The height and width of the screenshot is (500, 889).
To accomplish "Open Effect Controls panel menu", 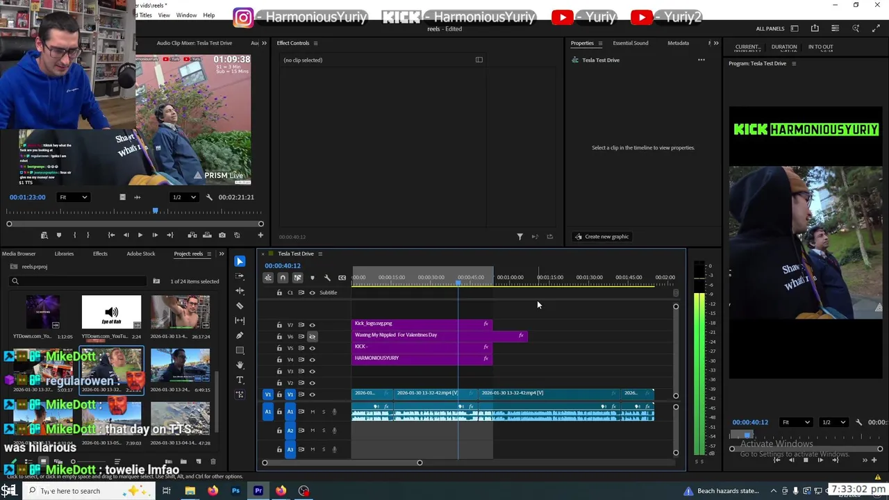I will tap(315, 43).
